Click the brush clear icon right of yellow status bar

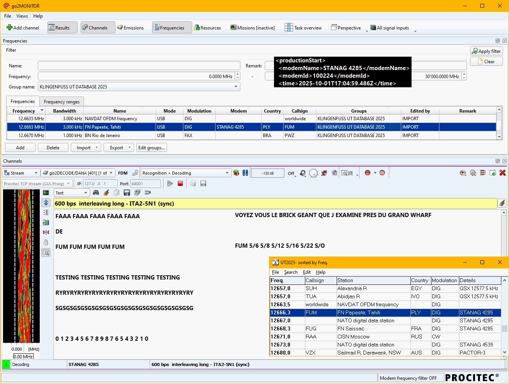[502, 203]
